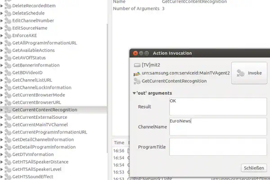The height and width of the screenshot is (180, 270).
Task: Close the Action Invocation dialog window
Action: pos(134,53)
